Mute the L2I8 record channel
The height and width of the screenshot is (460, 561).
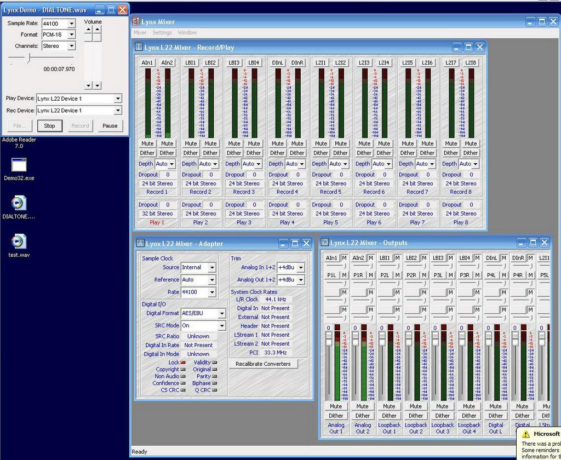point(471,143)
